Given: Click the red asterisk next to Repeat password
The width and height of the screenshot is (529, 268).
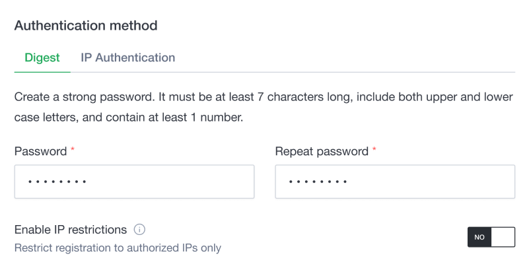Looking at the screenshot, I should tap(374, 149).
